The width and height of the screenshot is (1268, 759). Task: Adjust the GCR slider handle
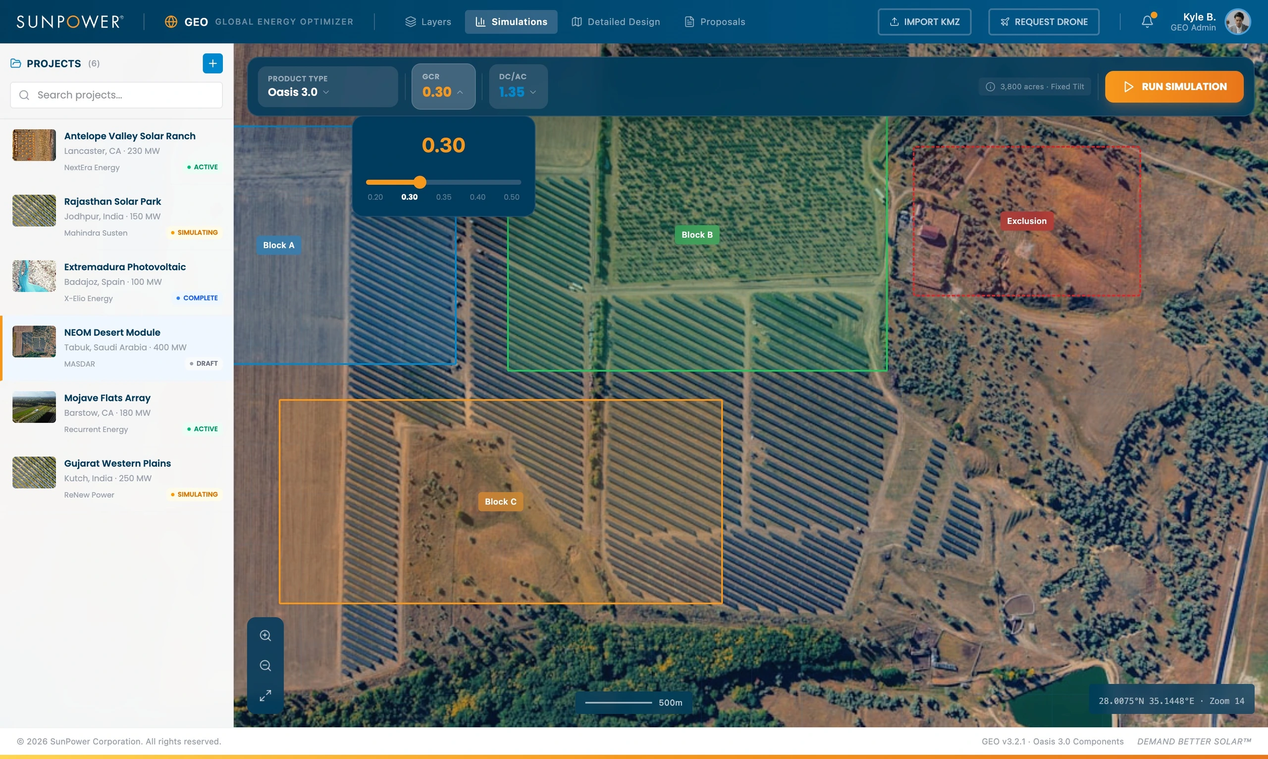tap(420, 182)
